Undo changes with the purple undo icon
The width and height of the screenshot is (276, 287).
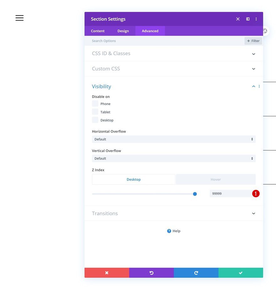(151, 273)
